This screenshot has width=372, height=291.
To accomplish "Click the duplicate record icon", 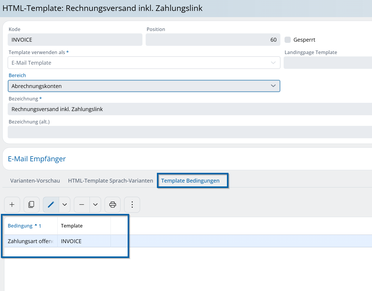I will click(31, 205).
